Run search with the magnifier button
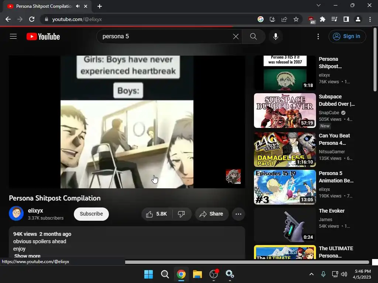This screenshot has width=378, height=283. (253, 36)
